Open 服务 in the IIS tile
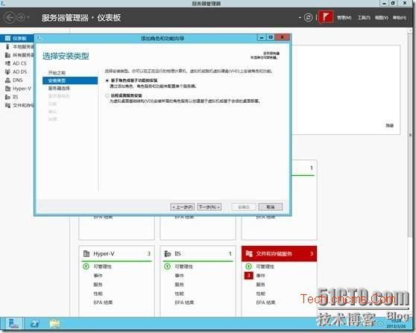 (x=179, y=285)
